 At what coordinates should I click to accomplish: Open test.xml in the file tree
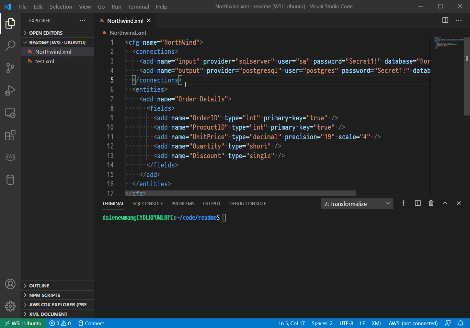click(57, 61)
